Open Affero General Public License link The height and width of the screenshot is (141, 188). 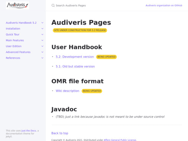(120, 140)
